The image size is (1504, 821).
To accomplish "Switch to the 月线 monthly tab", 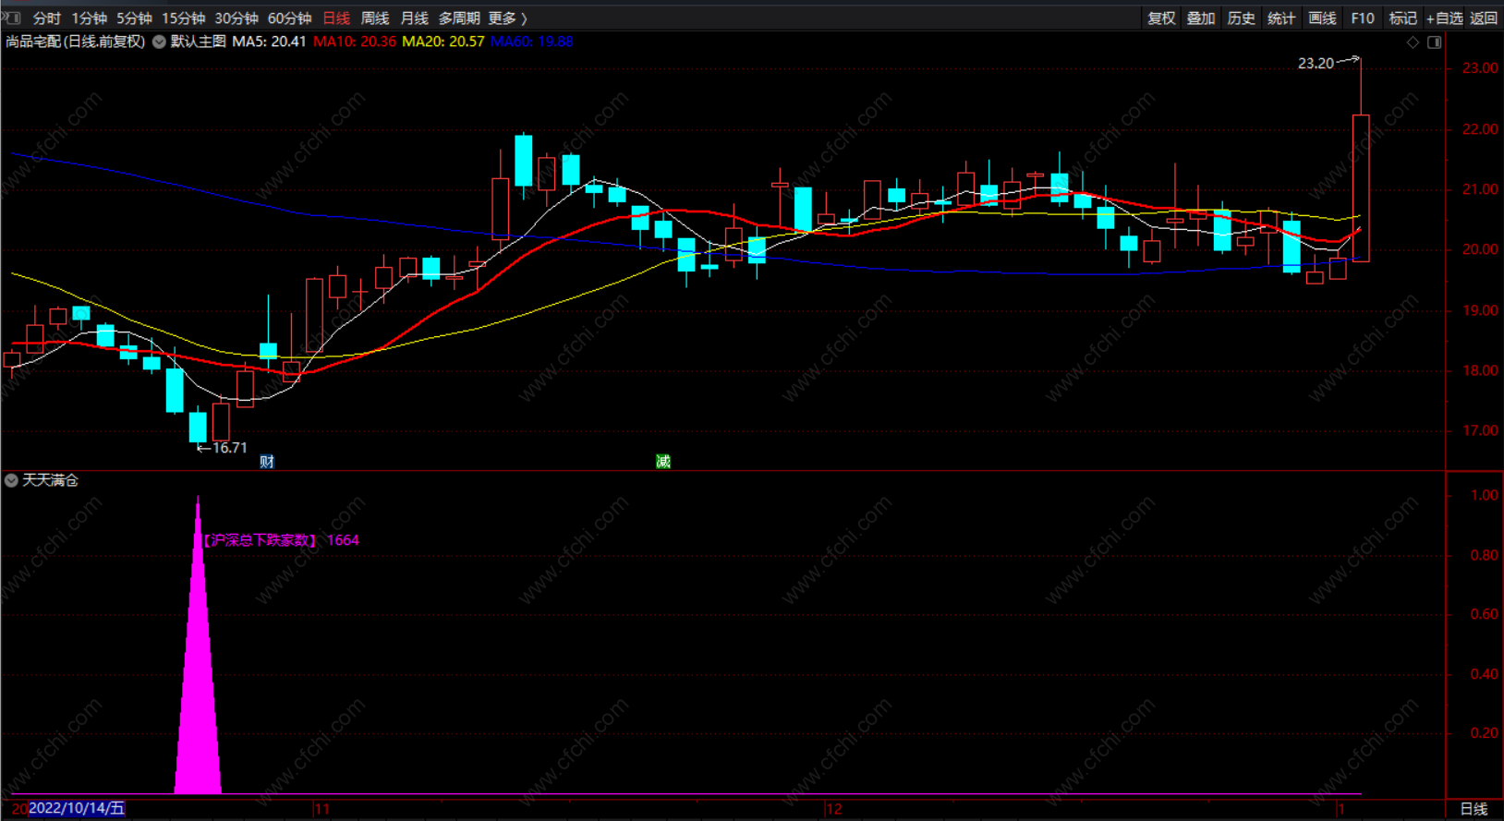I will click(415, 18).
